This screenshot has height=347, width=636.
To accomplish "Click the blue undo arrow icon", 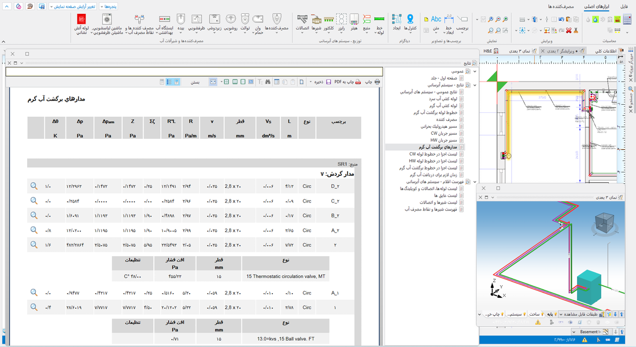I will click(561, 19).
